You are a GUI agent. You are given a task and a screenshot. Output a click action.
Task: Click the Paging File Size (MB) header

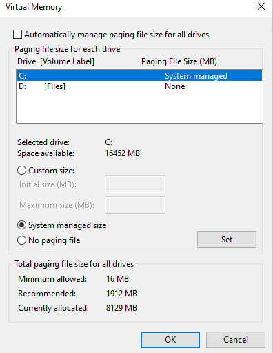point(179,61)
